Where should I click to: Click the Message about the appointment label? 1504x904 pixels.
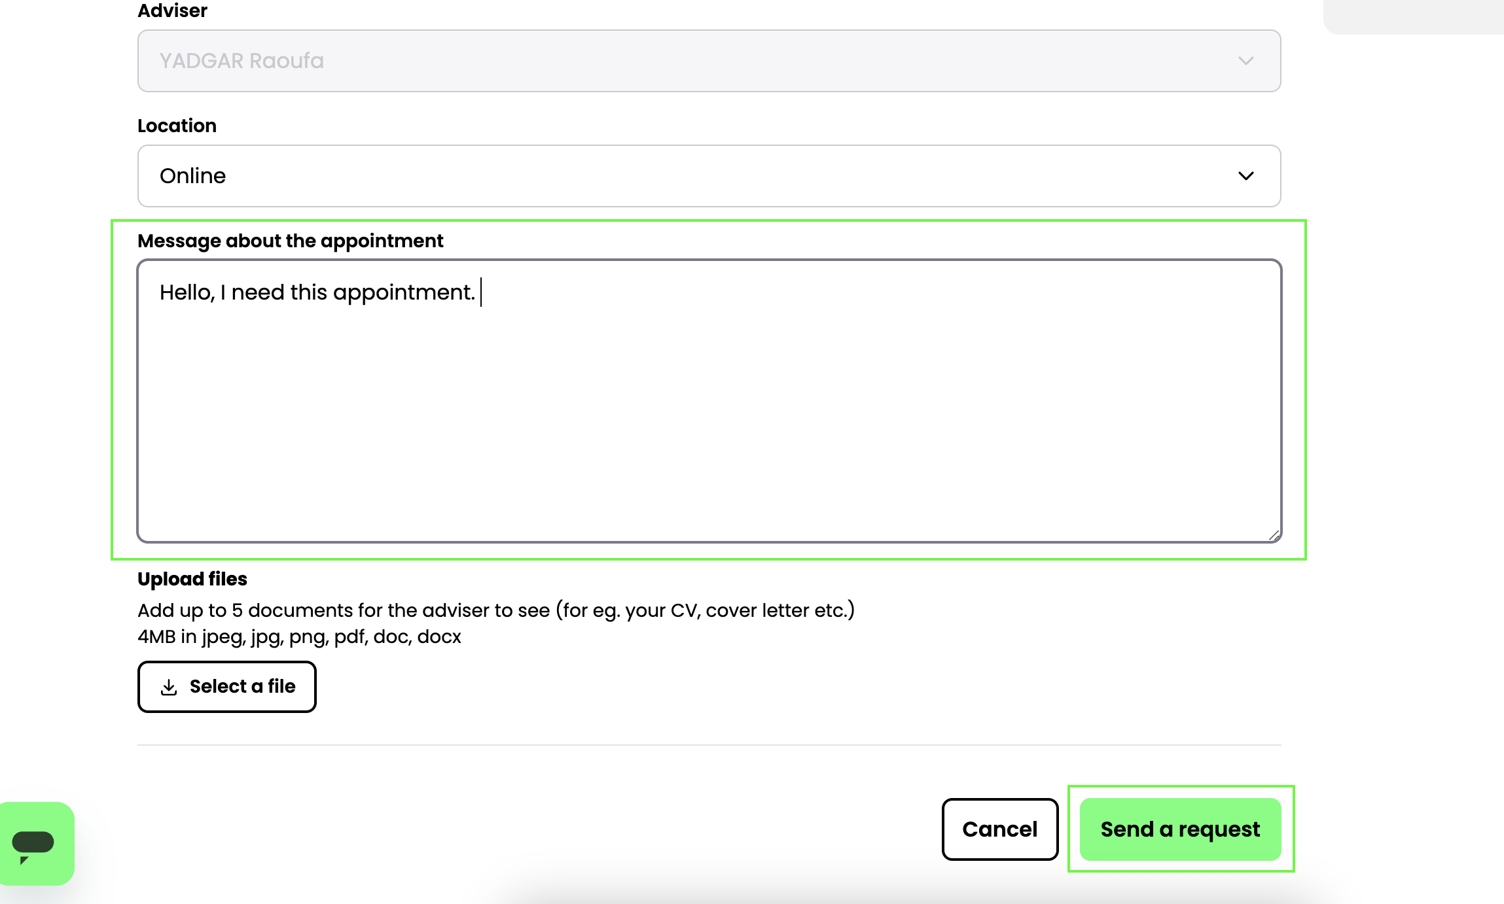[290, 241]
